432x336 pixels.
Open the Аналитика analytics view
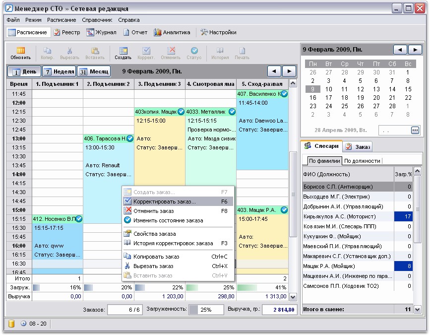pyautogui.click(x=172, y=32)
